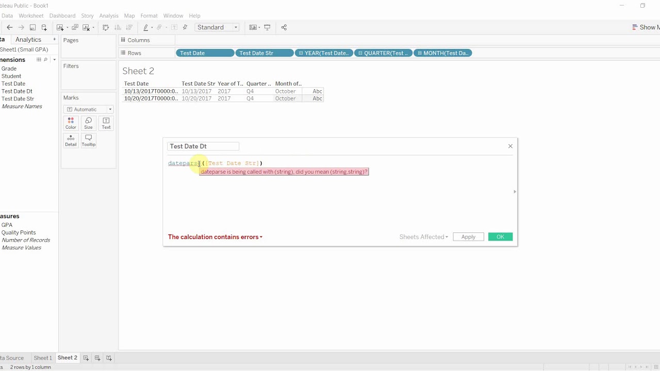Image resolution: width=660 pixels, height=371 pixels.
Task: Click the Color mark card
Action: click(x=71, y=123)
